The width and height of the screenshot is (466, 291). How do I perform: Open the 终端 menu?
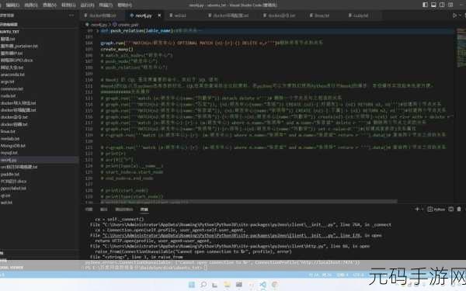[x=106, y=5]
